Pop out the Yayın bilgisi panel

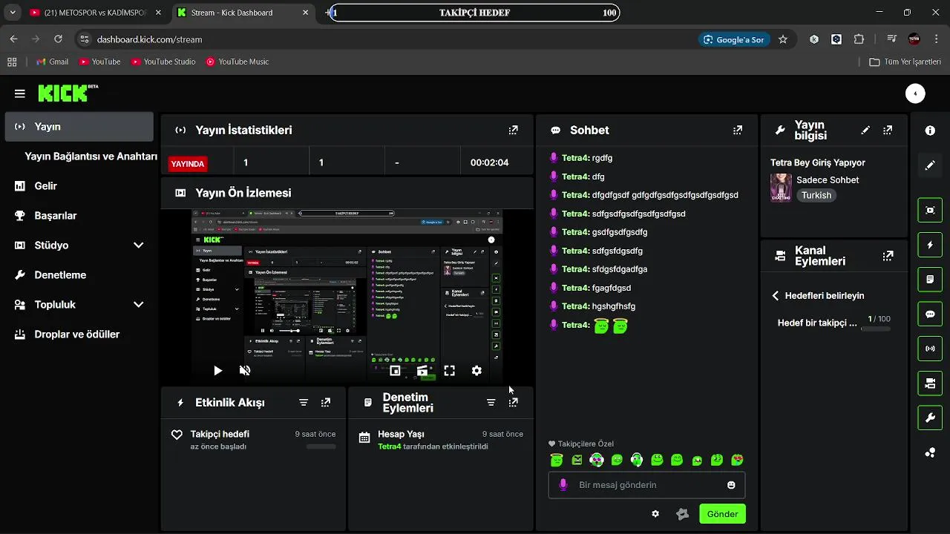point(888,130)
